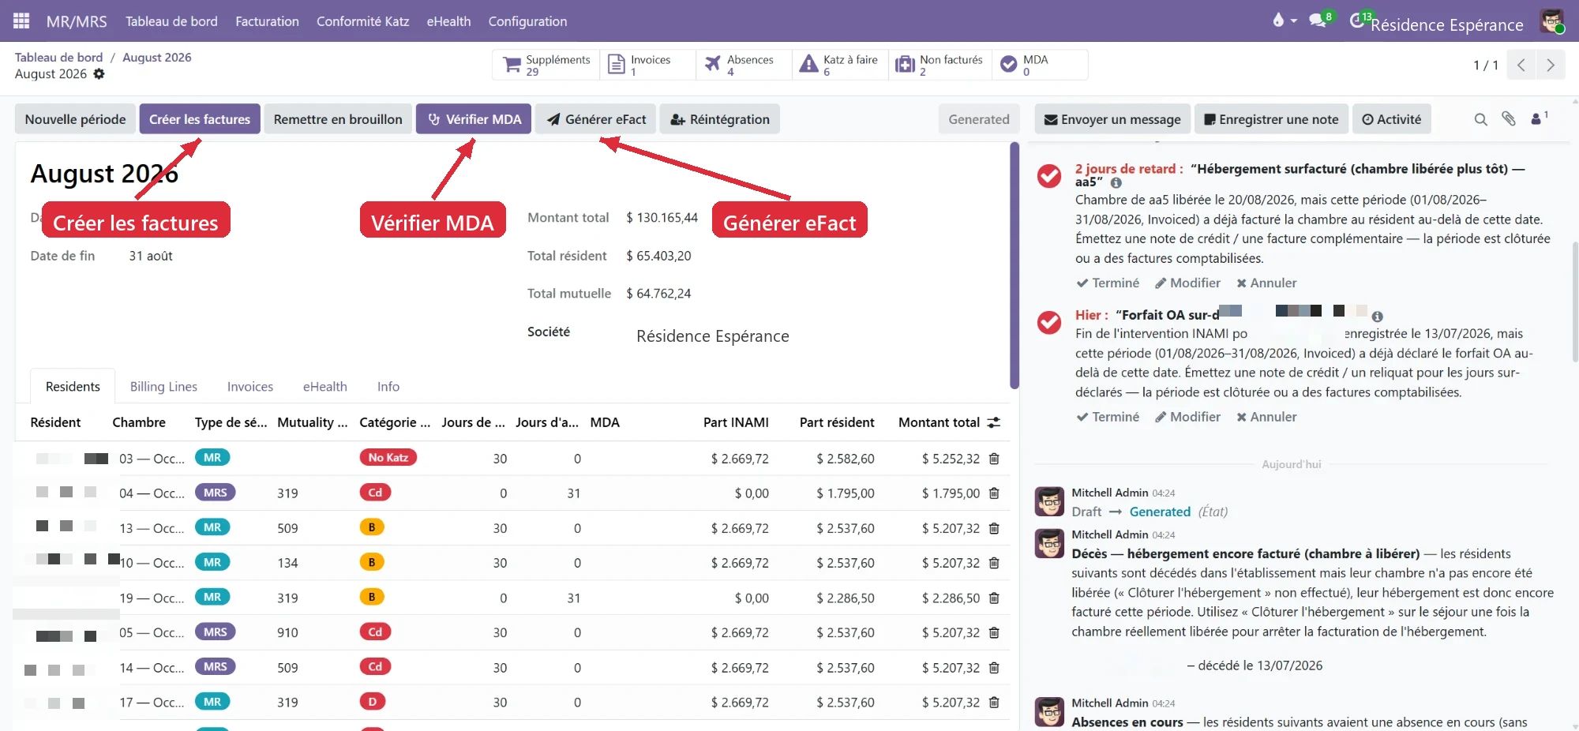Image resolution: width=1579 pixels, height=731 pixels.
Task: Delete the row for chambre 10
Action: pyautogui.click(x=994, y=563)
